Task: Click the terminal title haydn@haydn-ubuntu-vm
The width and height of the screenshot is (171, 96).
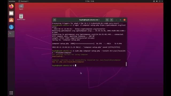Action: [x=89, y=20]
